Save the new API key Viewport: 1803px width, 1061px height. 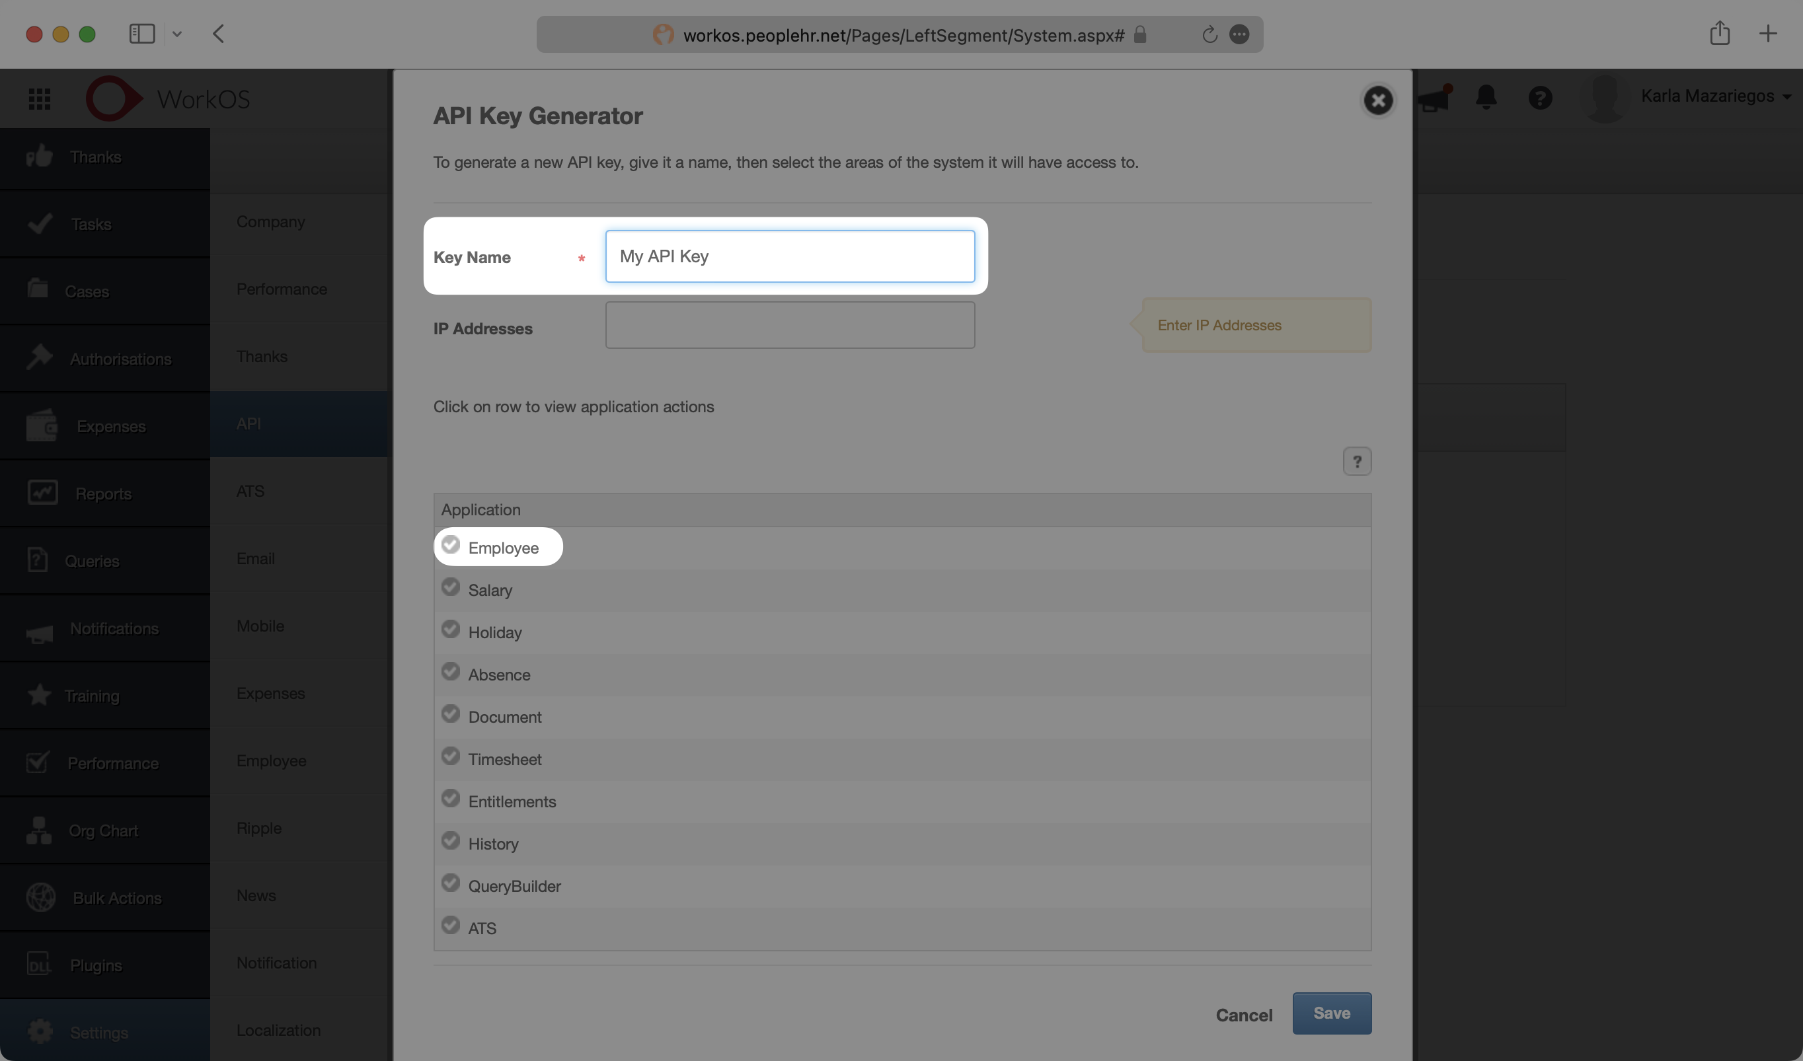tap(1331, 1013)
